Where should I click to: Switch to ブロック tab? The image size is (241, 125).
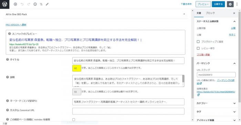(210, 13)
